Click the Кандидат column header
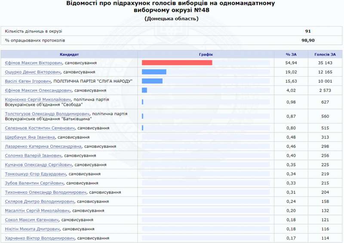344x243 pixels. coord(69,54)
